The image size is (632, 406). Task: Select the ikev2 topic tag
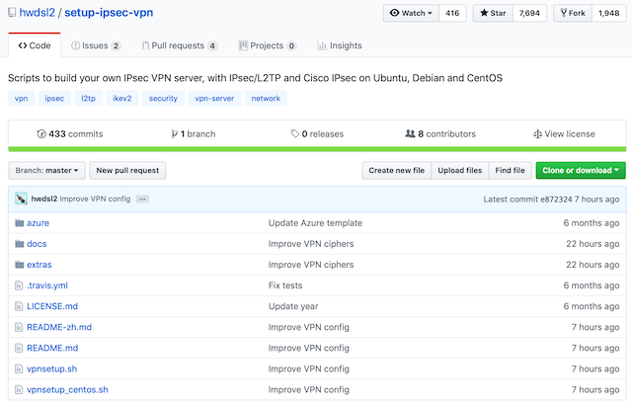[x=122, y=99]
